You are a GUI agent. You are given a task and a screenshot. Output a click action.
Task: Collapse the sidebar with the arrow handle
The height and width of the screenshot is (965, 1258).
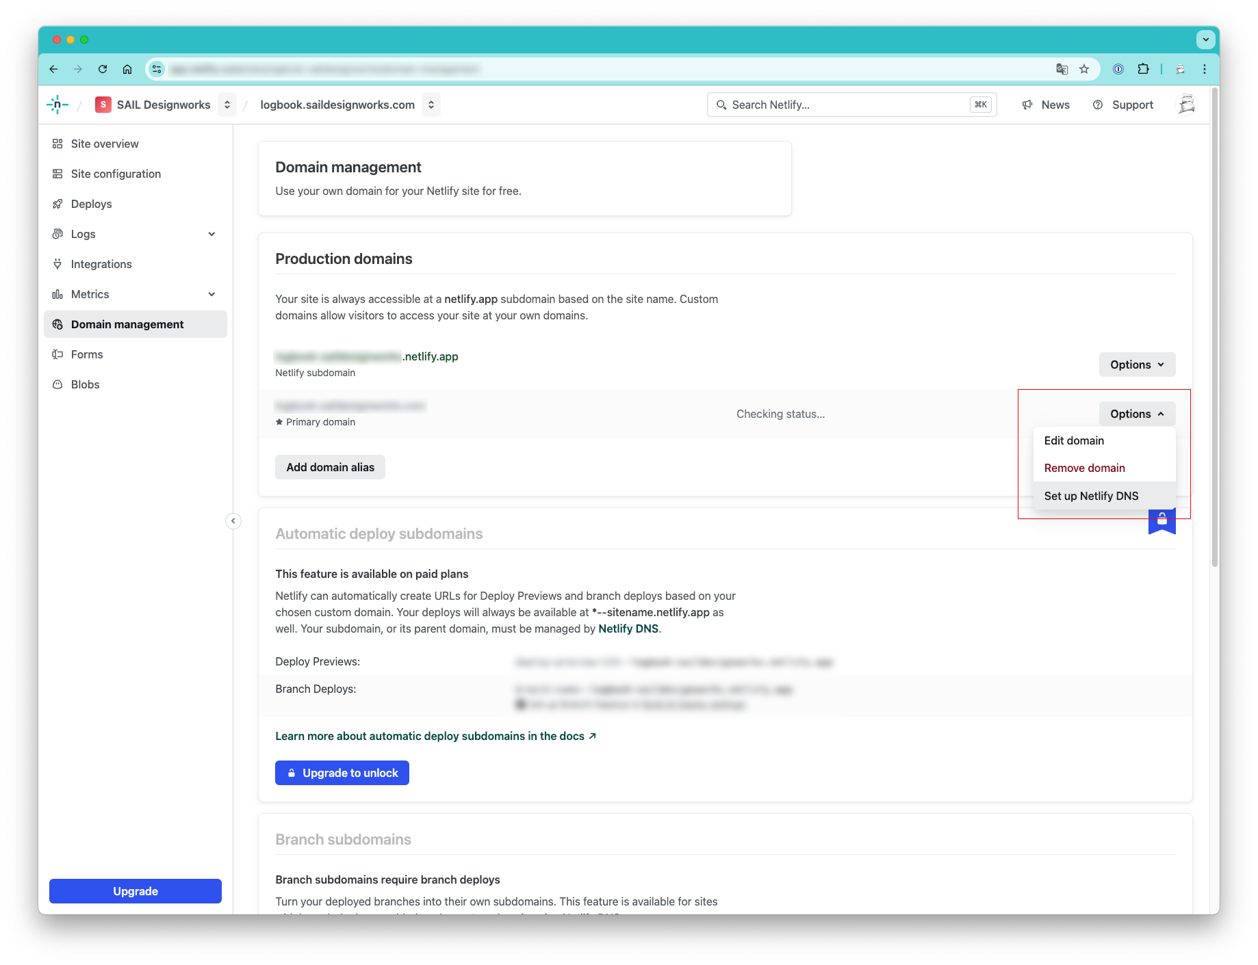(233, 521)
